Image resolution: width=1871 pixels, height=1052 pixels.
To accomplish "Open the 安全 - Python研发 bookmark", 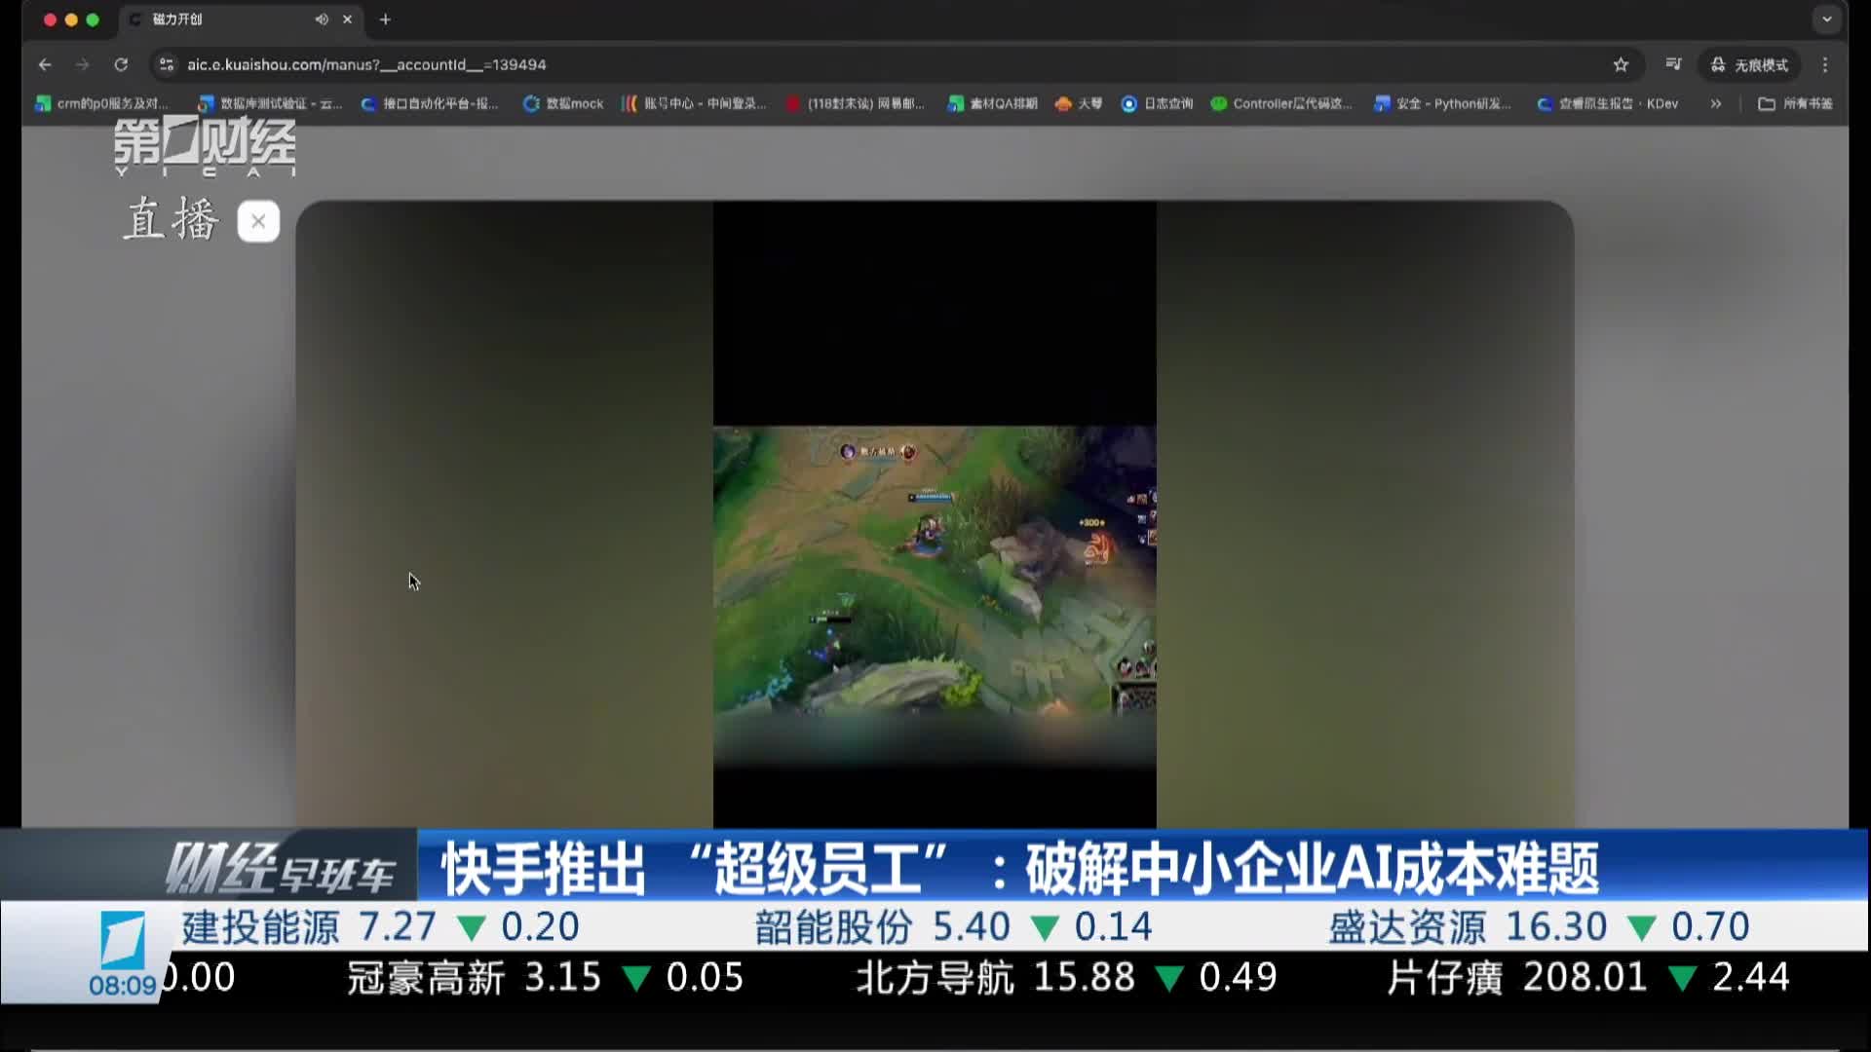I will 1442,103.
